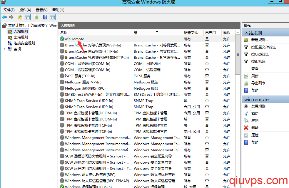Click the rule list scrollbar up arrow
The width and height of the screenshot is (289, 188).
238,33
